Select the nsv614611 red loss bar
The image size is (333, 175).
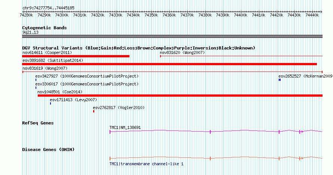(x=76, y=56)
